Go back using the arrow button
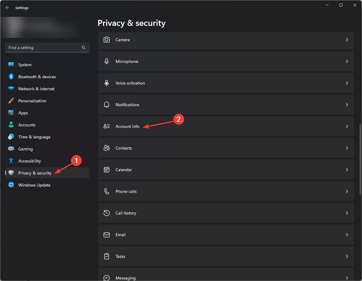This screenshot has width=362, height=281. (x=7, y=8)
